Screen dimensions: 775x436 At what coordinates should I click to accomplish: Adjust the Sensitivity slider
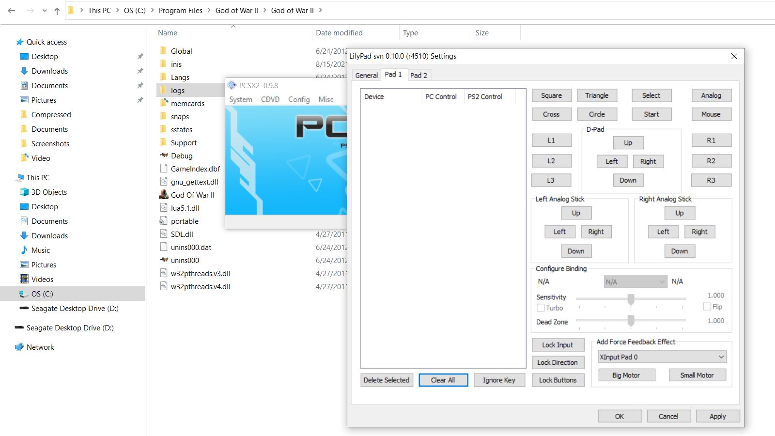pyautogui.click(x=631, y=299)
